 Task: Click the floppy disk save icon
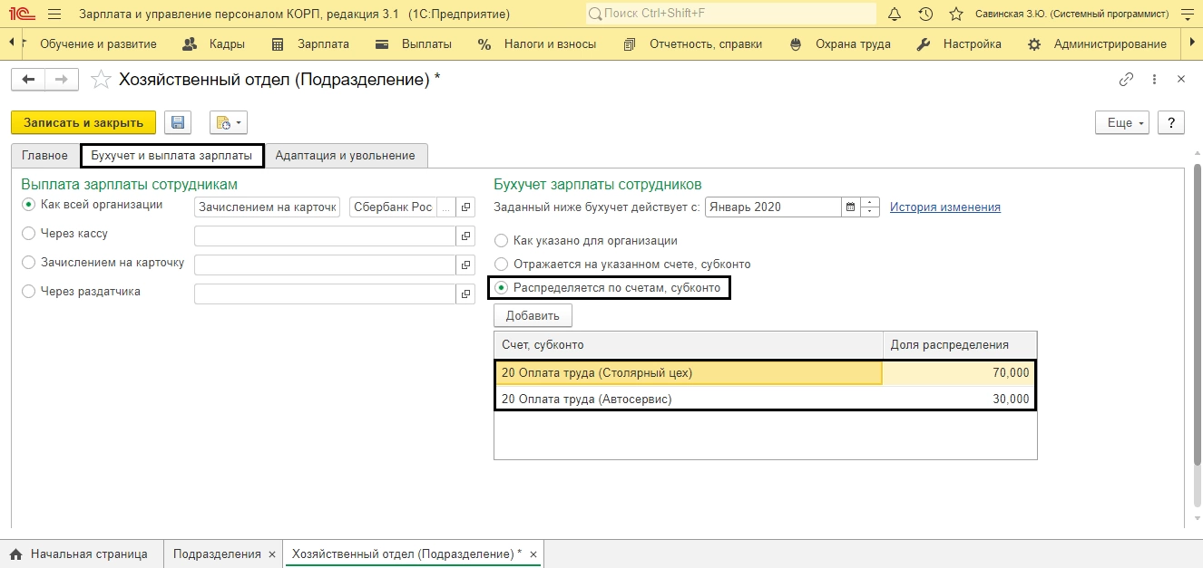(178, 123)
